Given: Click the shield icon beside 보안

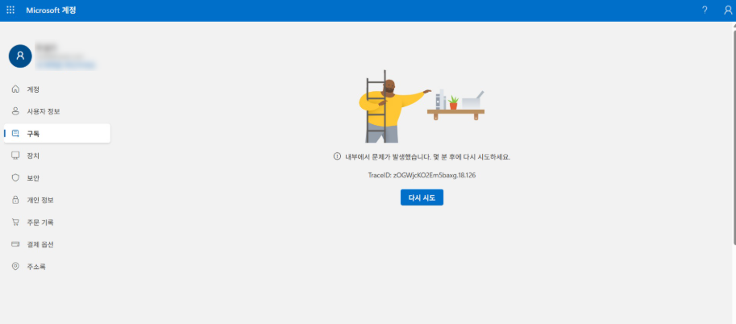Looking at the screenshot, I should point(15,178).
